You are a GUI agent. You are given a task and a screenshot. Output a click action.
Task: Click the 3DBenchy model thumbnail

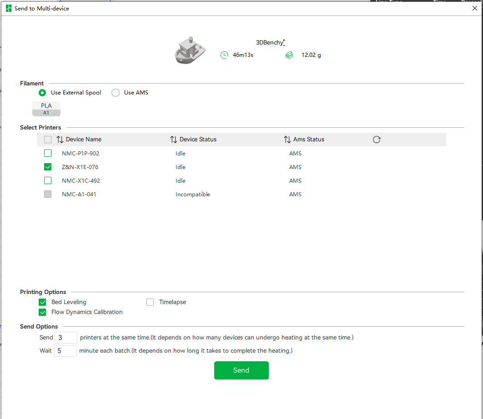click(190, 50)
